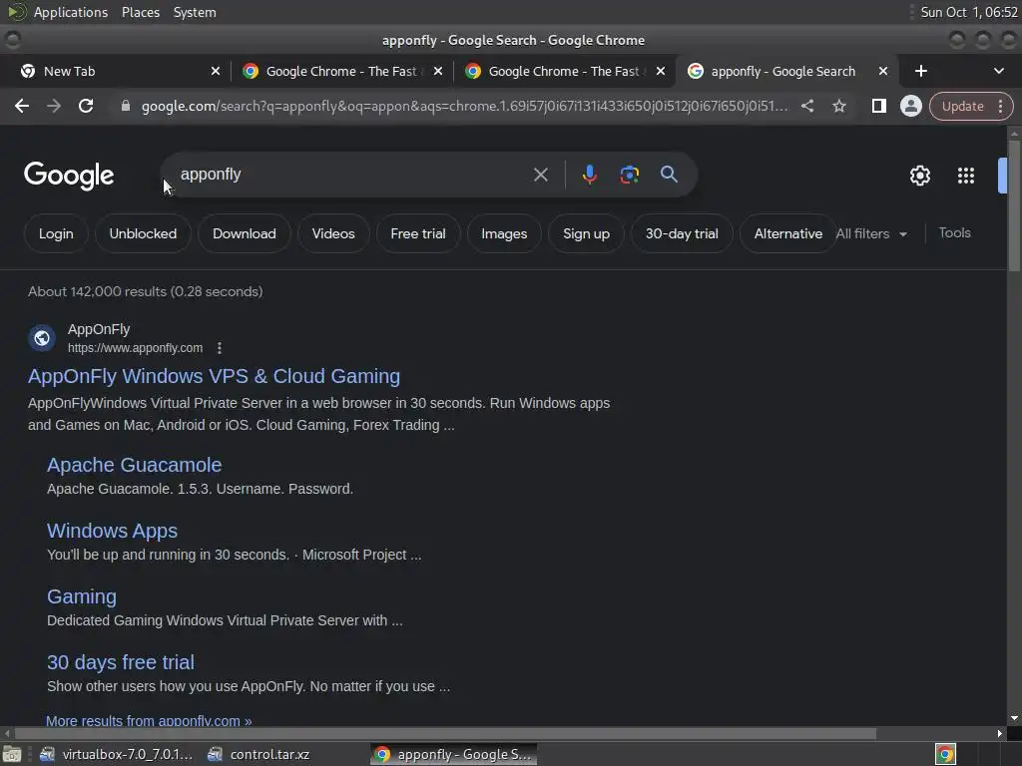Open the Windows Apps sitelink

coord(112,531)
